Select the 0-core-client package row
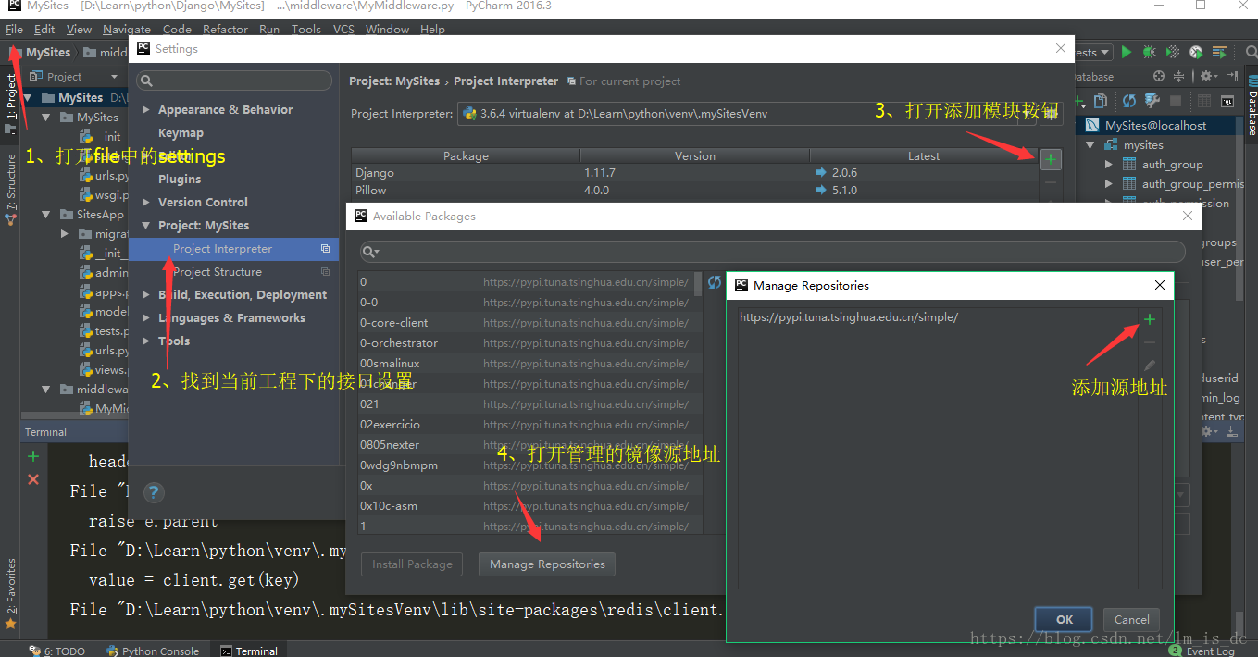This screenshot has width=1258, height=657. (527, 323)
